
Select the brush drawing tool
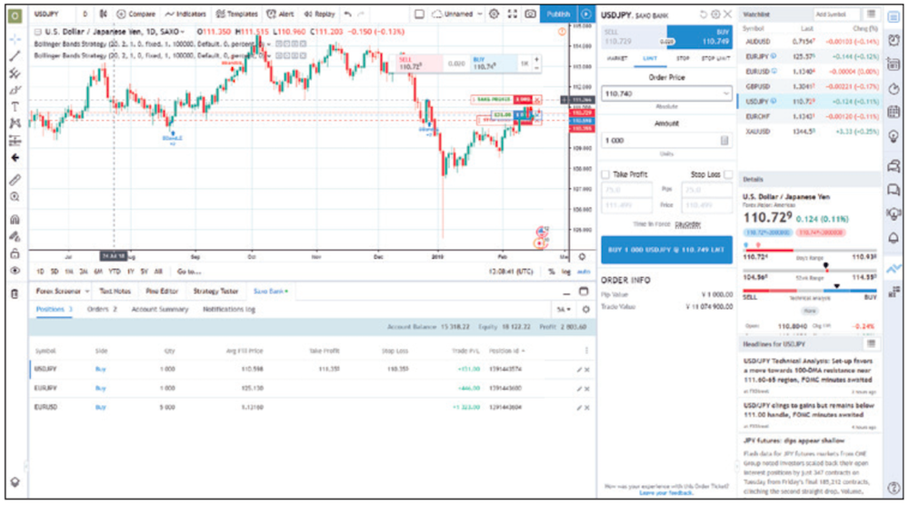[x=15, y=90]
